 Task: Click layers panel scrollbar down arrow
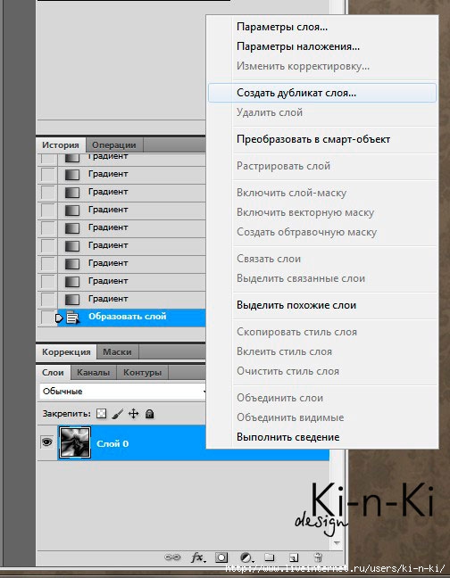(x=337, y=543)
